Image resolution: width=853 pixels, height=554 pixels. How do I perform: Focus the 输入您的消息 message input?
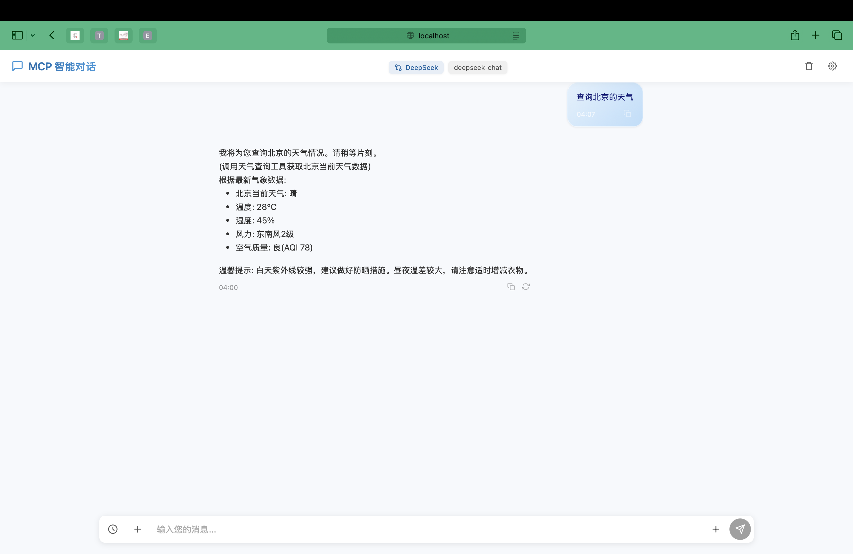[x=430, y=529]
